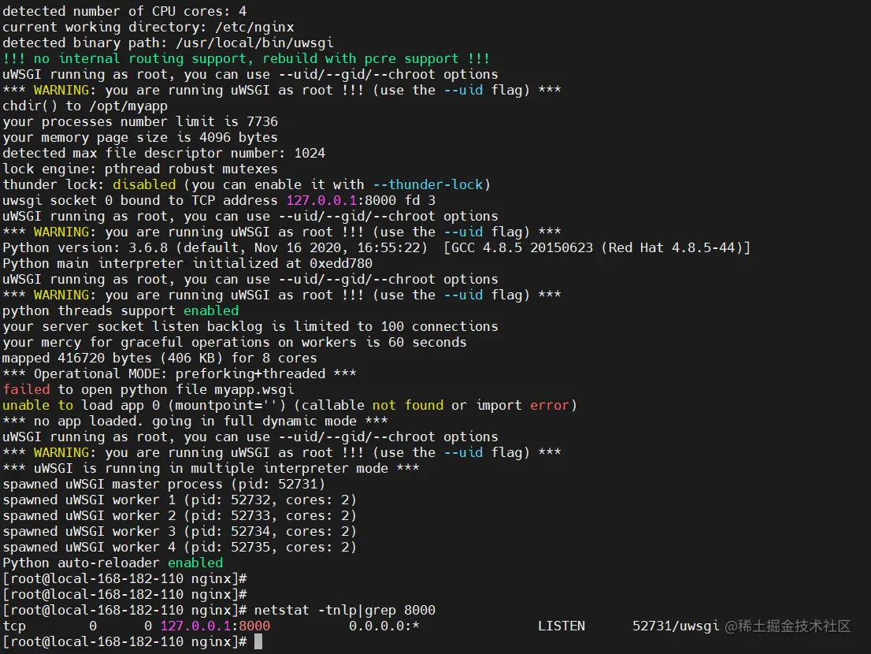Click 'chdir() to /opt/myapp' line
The image size is (871, 654).
coord(85,106)
